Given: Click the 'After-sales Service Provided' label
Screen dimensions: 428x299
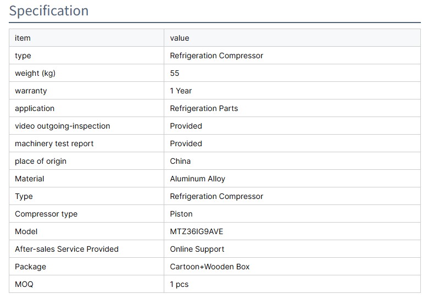Looking at the screenshot, I should [x=66, y=249].
